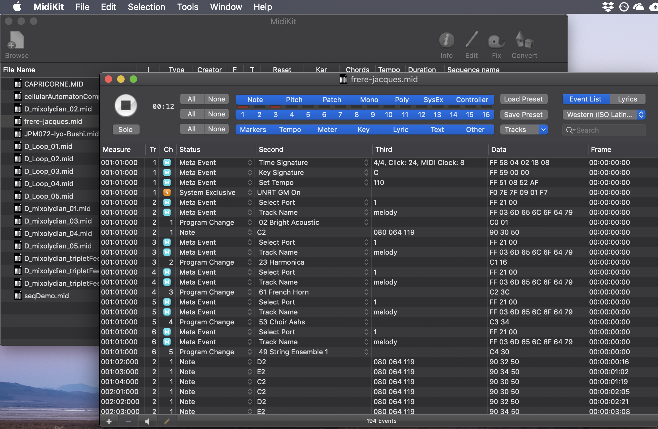Click None for the channel filters

coord(217,114)
